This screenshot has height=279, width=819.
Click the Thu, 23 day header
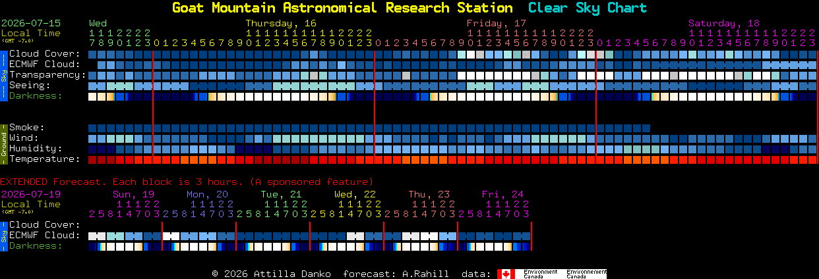pos(429,194)
